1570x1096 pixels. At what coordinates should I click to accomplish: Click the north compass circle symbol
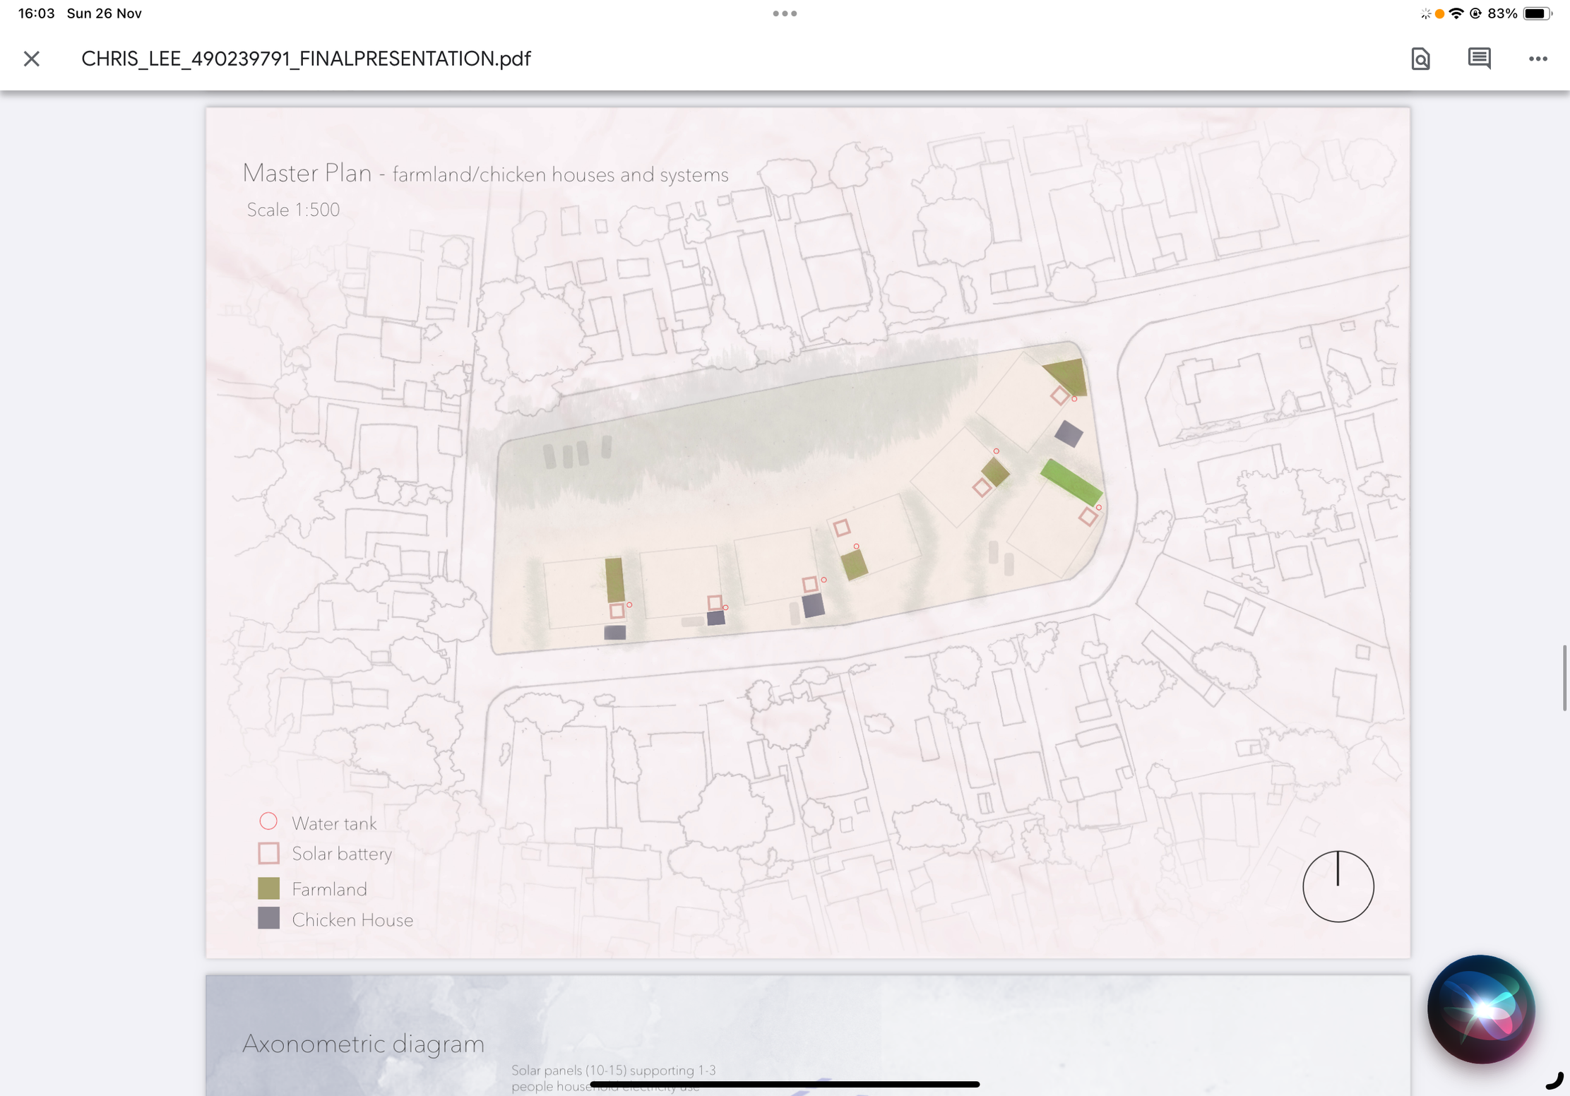point(1338,886)
